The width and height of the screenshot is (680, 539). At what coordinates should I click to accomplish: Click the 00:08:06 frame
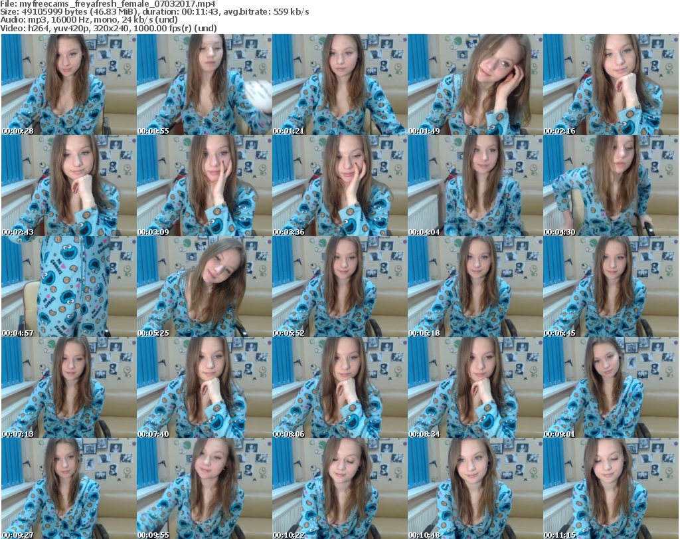pos(339,387)
